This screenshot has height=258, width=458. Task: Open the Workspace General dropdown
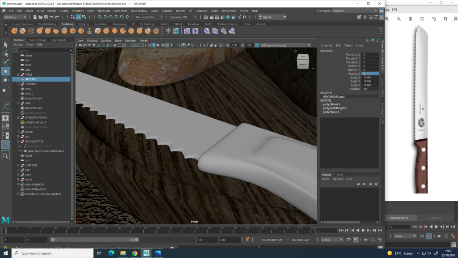[x=355, y=11]
